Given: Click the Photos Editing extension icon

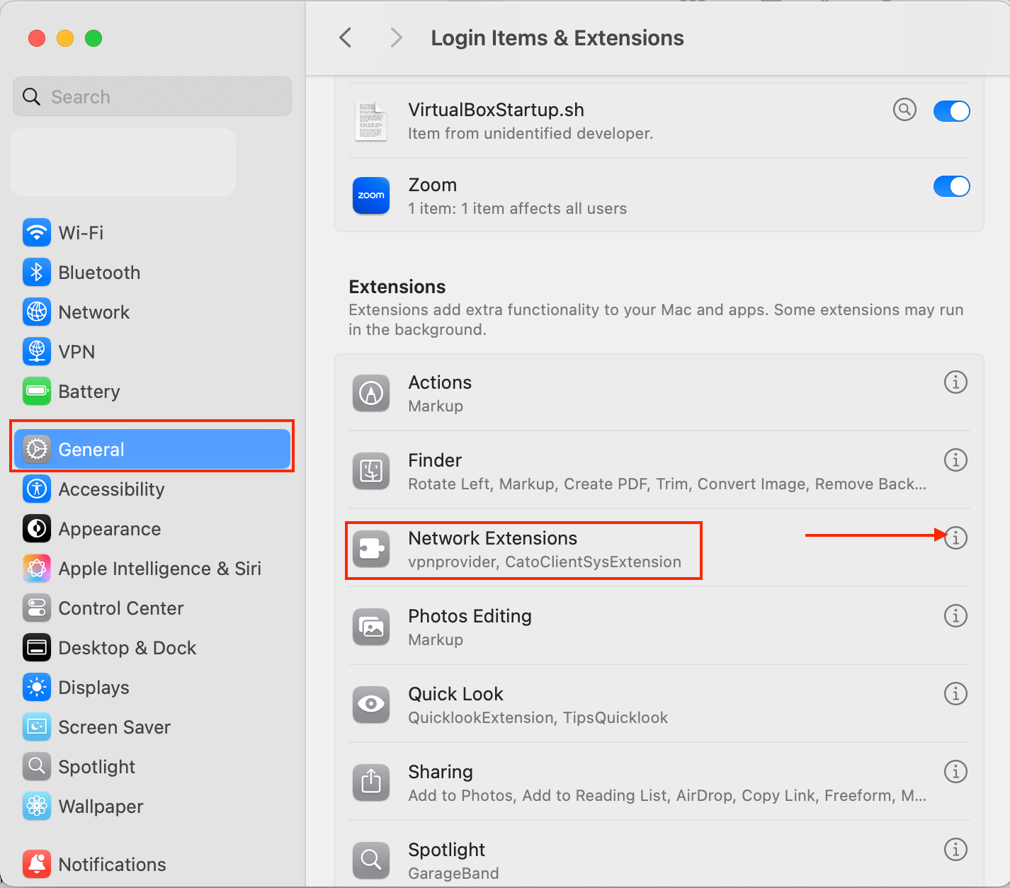Looking at the screenshot, I should 371,627.
